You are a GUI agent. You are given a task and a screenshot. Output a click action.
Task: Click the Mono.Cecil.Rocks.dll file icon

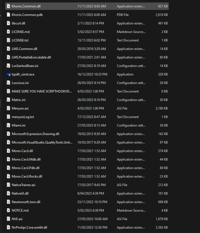click(x=8, y=176)
